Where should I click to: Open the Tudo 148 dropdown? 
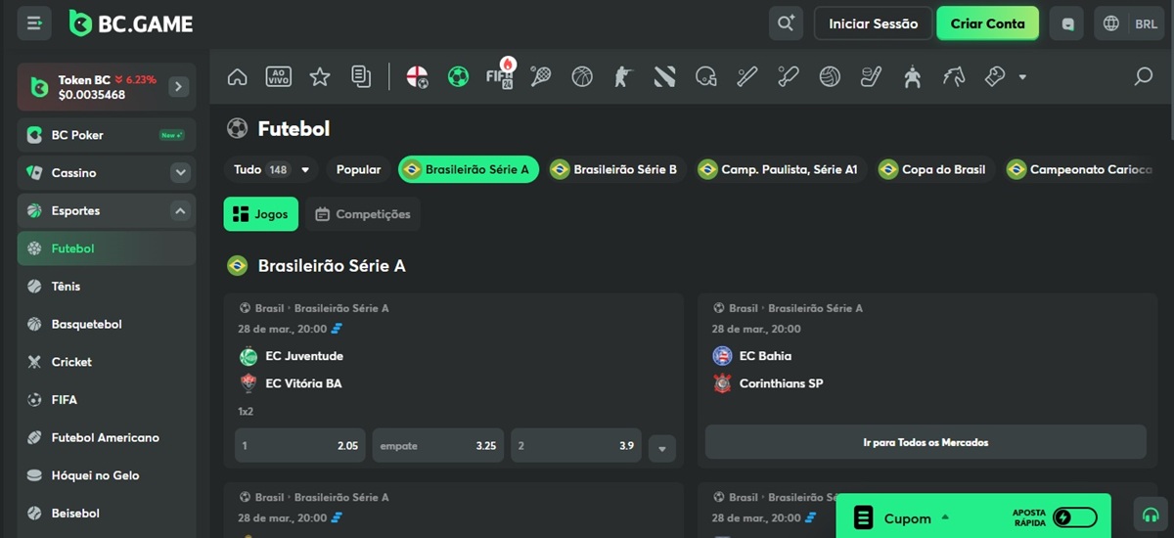point(271,169)
